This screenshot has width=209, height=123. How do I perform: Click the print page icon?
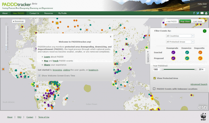pos(206,13)
